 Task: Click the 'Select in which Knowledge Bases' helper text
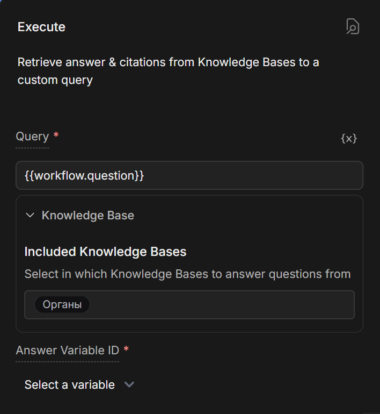tap(187, 274)
